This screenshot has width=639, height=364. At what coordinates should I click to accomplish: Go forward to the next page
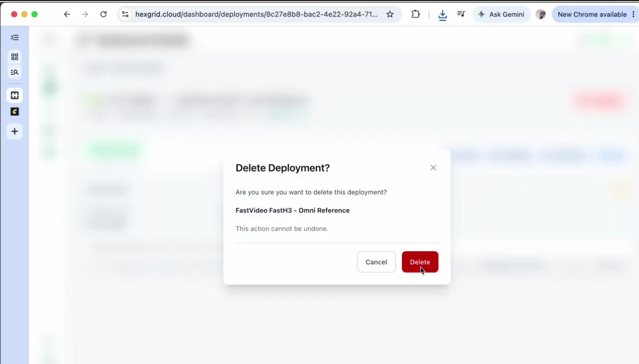click(85, 14)
